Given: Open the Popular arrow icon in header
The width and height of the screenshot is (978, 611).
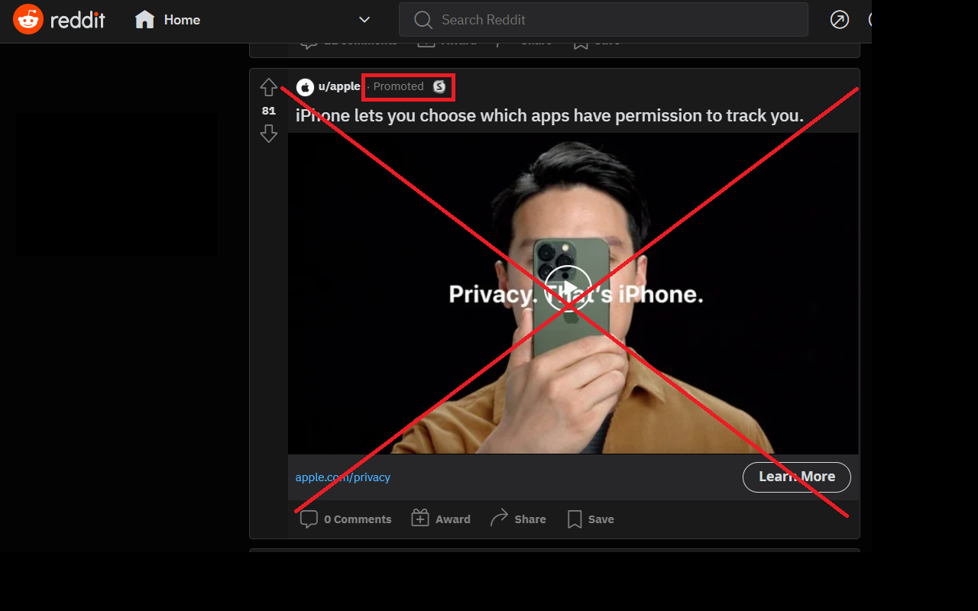Looking at the screenshot, I should click(840, 20).
